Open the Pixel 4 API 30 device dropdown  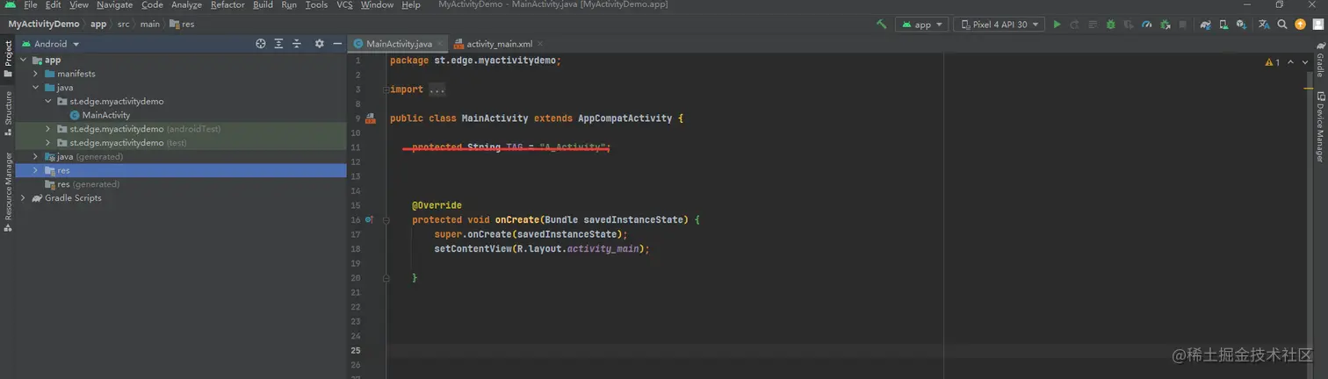tap(1000, 25)
